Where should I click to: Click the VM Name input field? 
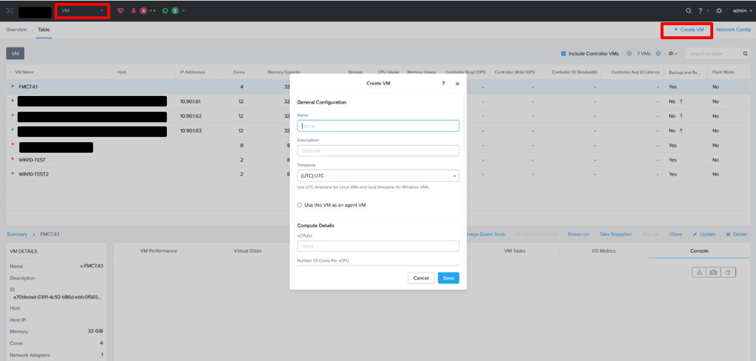coord(378,126)
